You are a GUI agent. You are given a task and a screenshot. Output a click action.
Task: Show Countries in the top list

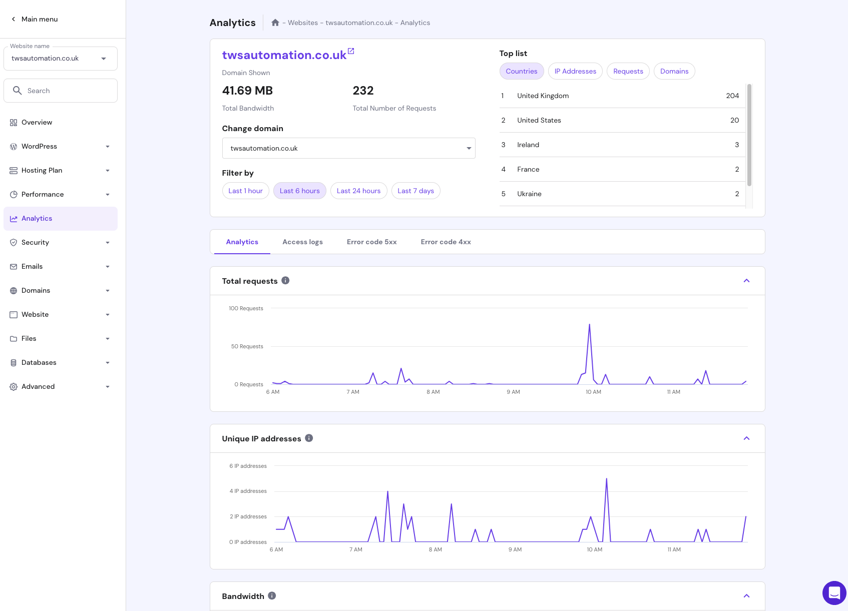tap(522, 71)
